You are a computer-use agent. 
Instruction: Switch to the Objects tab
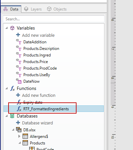(x=57, y=9)
